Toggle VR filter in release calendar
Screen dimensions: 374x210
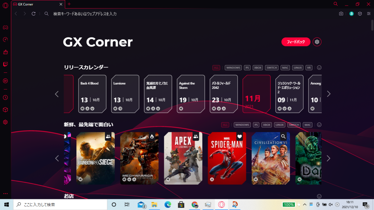click(x=309, y=68)
